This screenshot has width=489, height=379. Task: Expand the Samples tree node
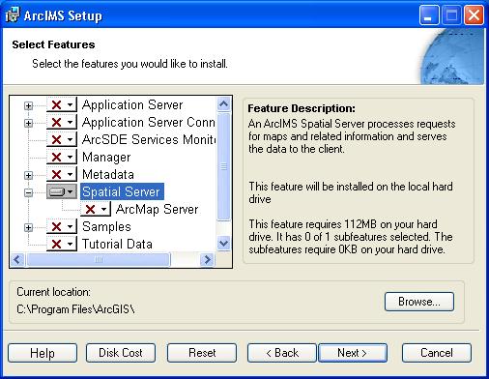coord(28,227)
